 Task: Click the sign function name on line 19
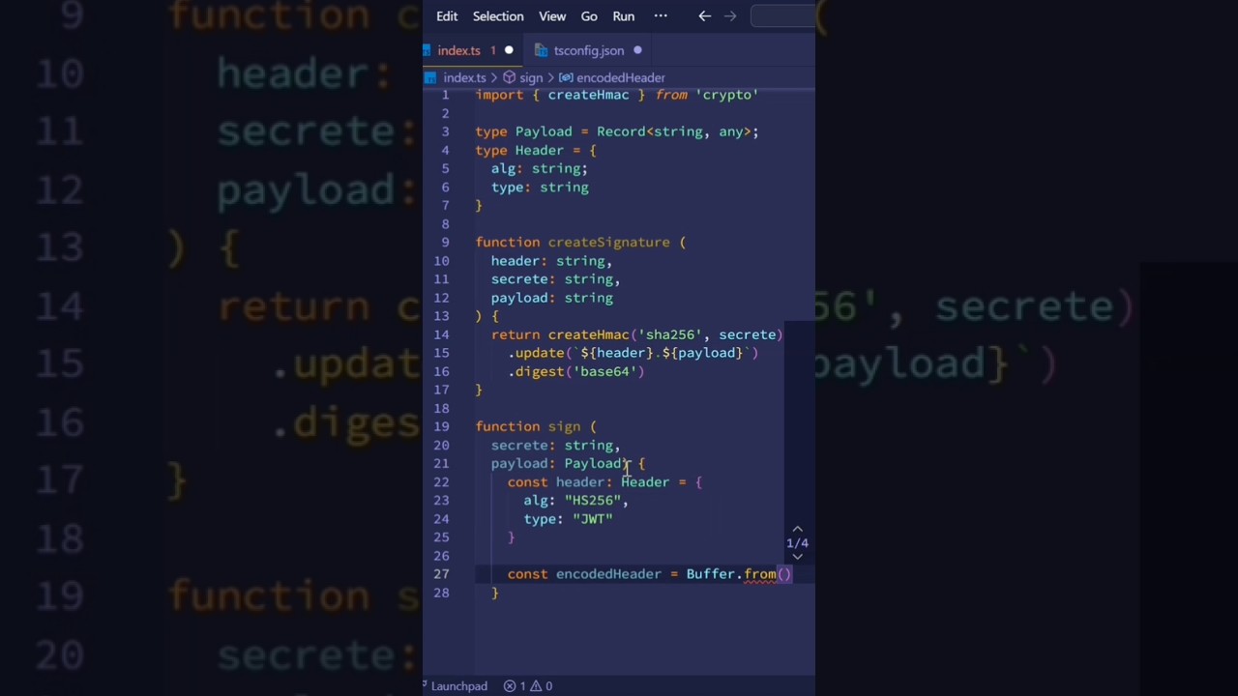click(564, 426)
